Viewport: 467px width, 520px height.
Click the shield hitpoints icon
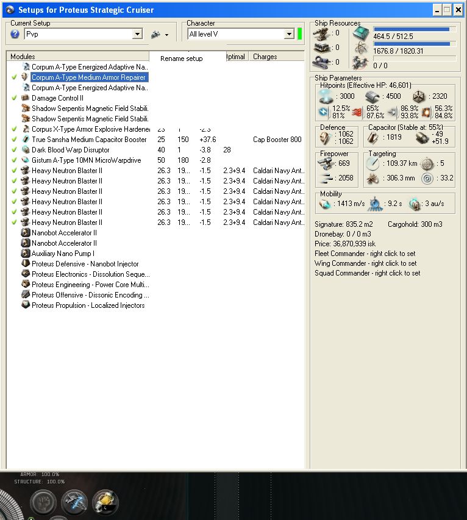click(326, 96)
